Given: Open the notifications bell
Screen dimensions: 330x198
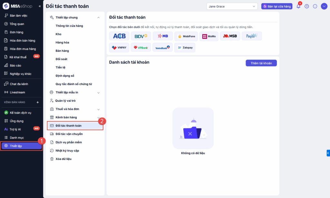Looking at the screenshot, I should 298,6.
